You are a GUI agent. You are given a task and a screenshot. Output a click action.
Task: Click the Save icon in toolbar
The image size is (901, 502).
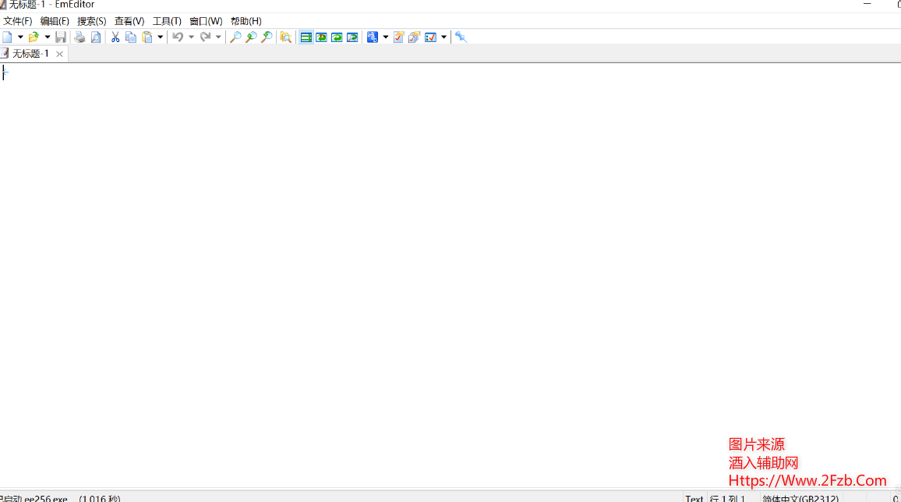pos(61,37)
